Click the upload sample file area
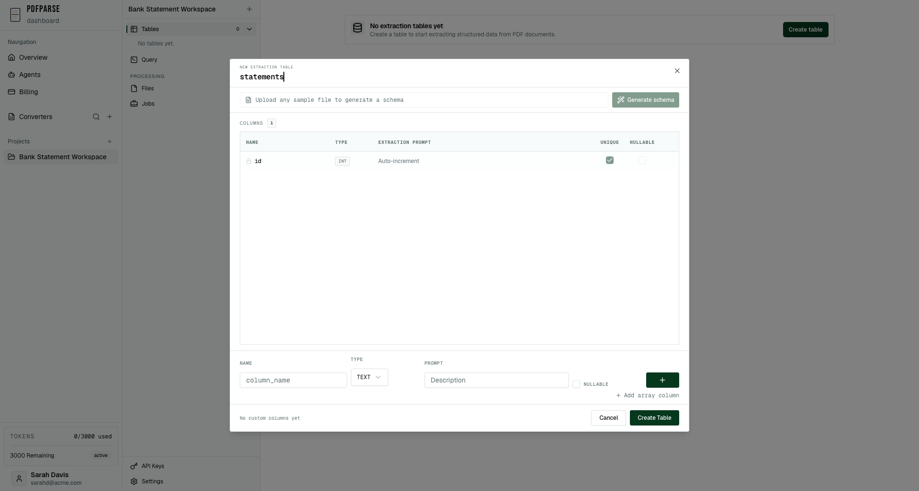The width and height of the screenshot is (919, 491). tap(424, 100)
